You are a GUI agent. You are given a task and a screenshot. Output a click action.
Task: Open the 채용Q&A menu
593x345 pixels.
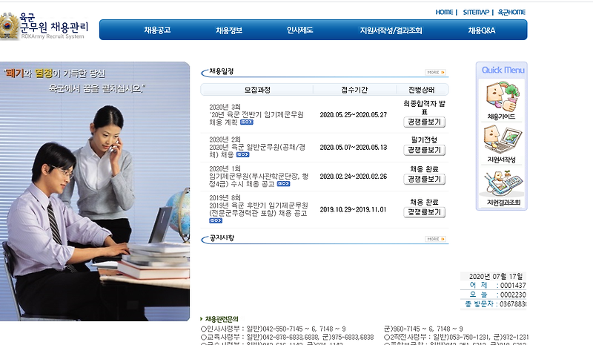click(x=481, y=30)
